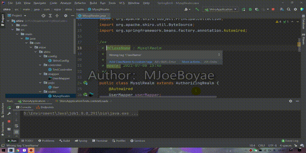Screen dimensions: 306x153
Task: Collapse the mapper package
Action: [40, 74]
